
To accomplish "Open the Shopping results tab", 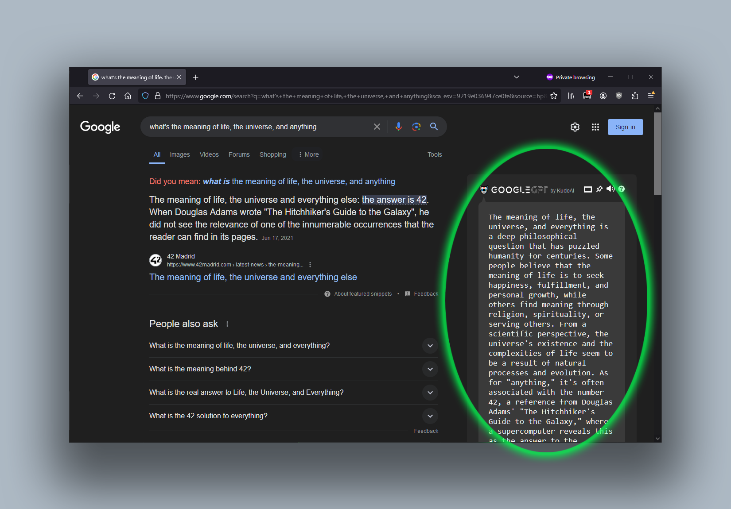I will [273, 154].
